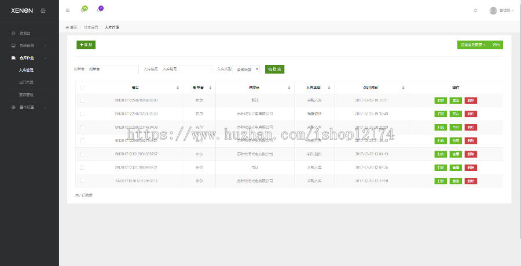The width and height of the screenshot is (521, 266).
Task: Check the row created at 2017-12-29 19:32:49
Action: [x=82, y=114]
